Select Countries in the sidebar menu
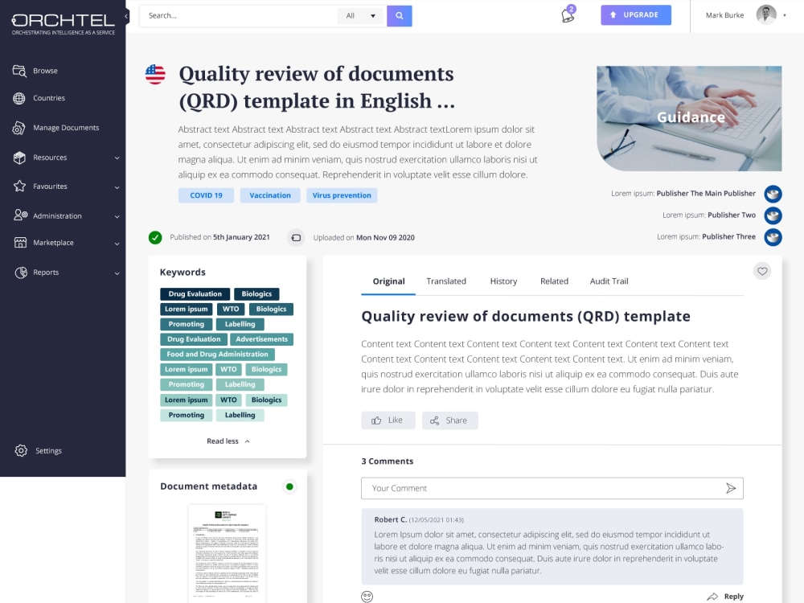This screenshot has width=804, height=603. click(x=49, y=98)
